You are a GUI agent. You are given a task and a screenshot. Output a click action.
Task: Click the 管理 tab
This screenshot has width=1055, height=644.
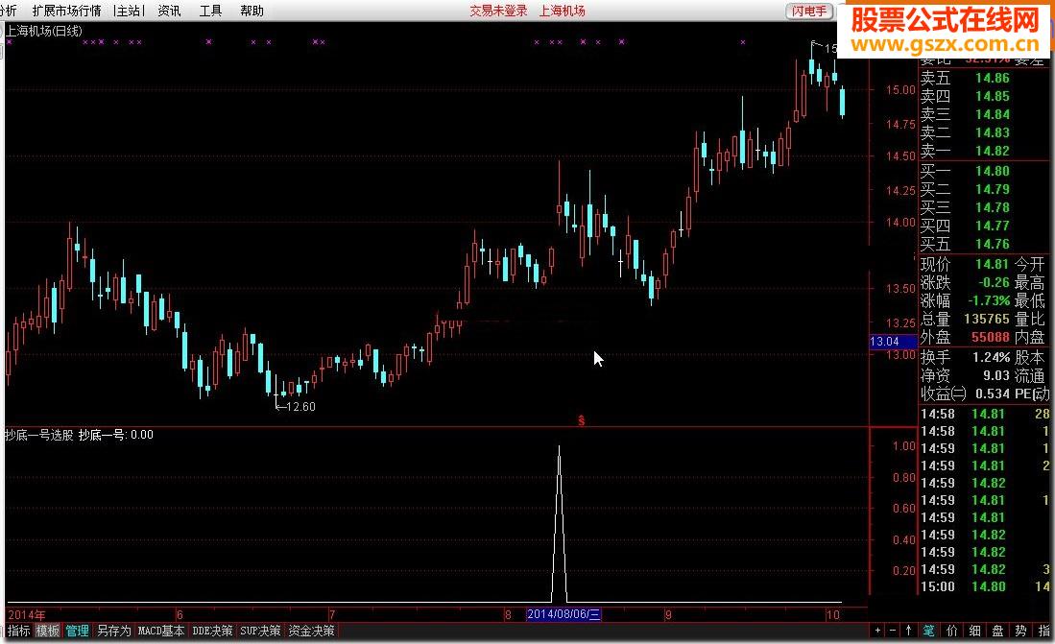point(77,631)
